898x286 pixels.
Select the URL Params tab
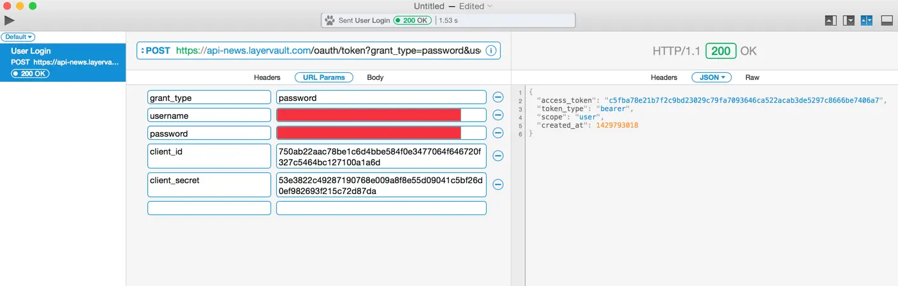324,77
